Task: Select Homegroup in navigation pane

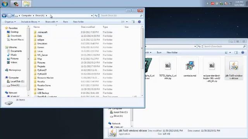Action: (x=15, y=70)
